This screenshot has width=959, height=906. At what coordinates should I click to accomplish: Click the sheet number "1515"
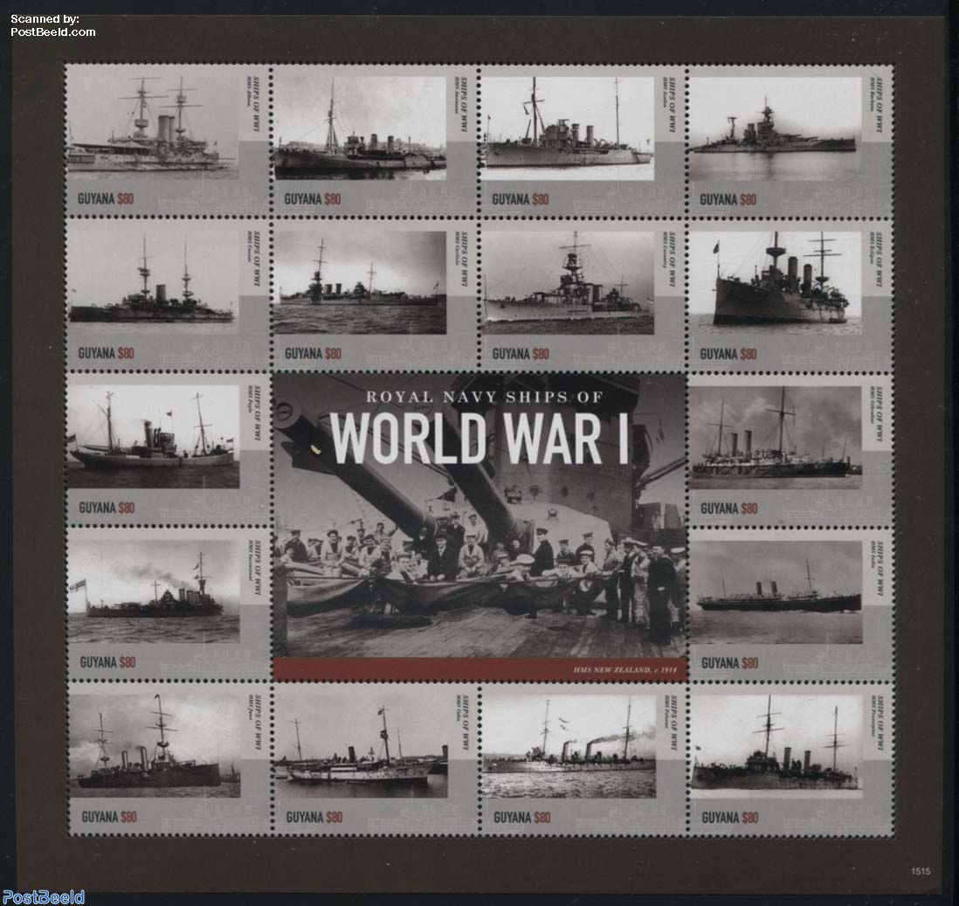point(921,871)
